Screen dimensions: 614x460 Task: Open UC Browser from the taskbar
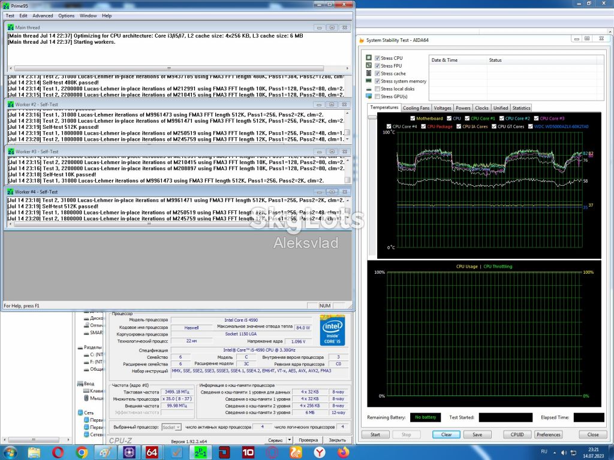click(x=296, y=453)
